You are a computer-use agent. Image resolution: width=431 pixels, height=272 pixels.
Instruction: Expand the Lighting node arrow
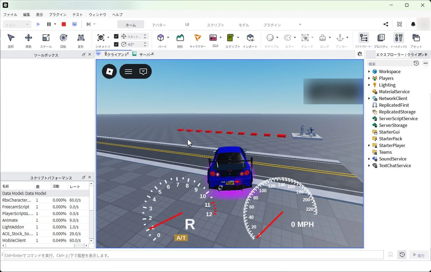point(369,85)
